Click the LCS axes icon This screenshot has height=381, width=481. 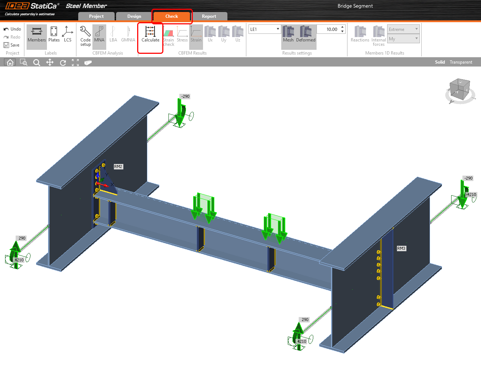click(x=68, y=34)
